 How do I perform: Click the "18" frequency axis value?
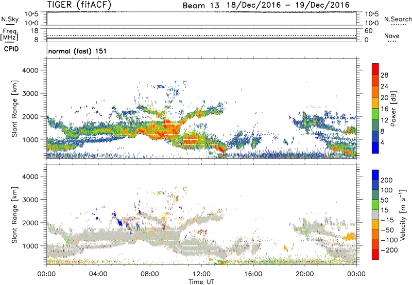(x=35, y=31)
